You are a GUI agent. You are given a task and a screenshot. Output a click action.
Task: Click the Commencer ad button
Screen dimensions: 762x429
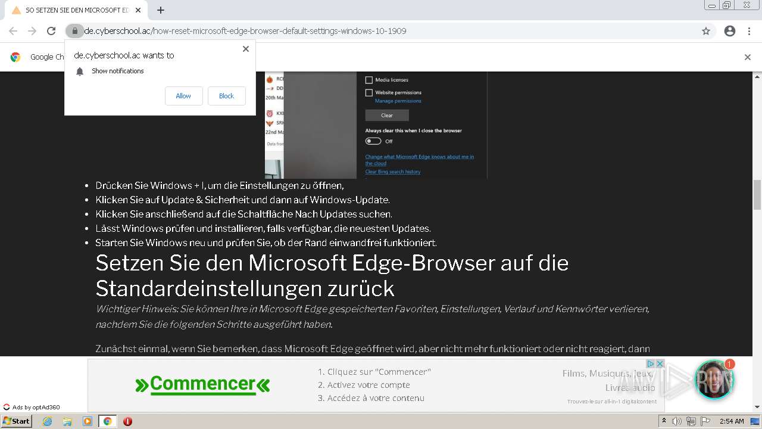coord(202,385)
